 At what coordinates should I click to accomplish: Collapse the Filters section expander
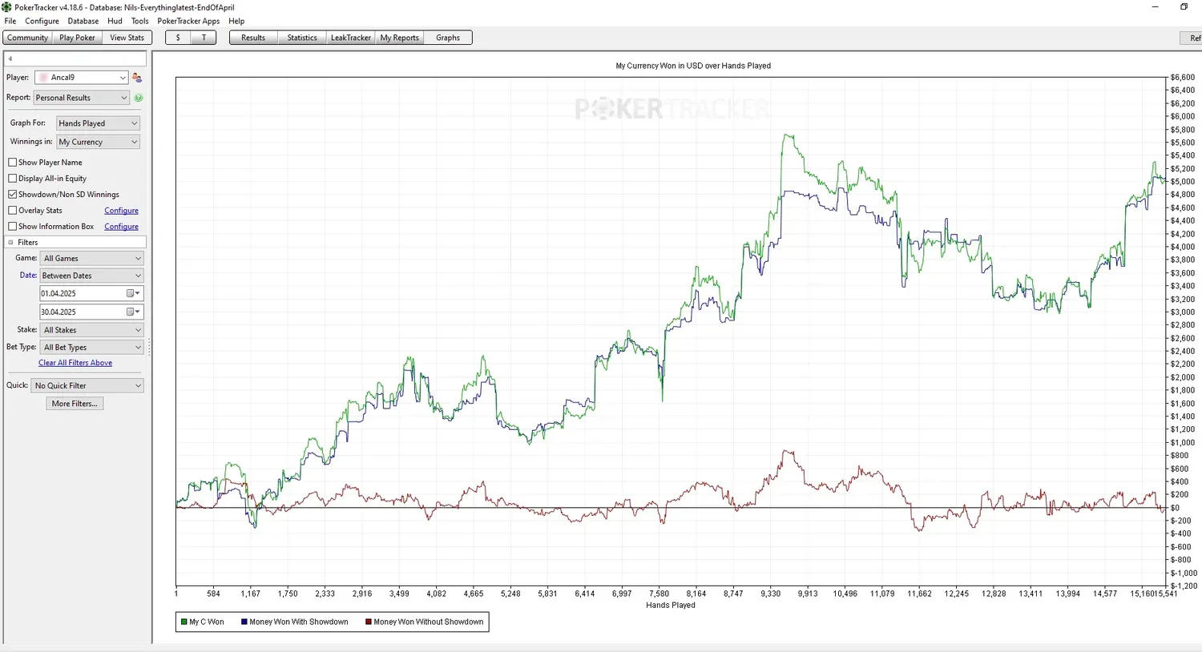tap(10, 242)
